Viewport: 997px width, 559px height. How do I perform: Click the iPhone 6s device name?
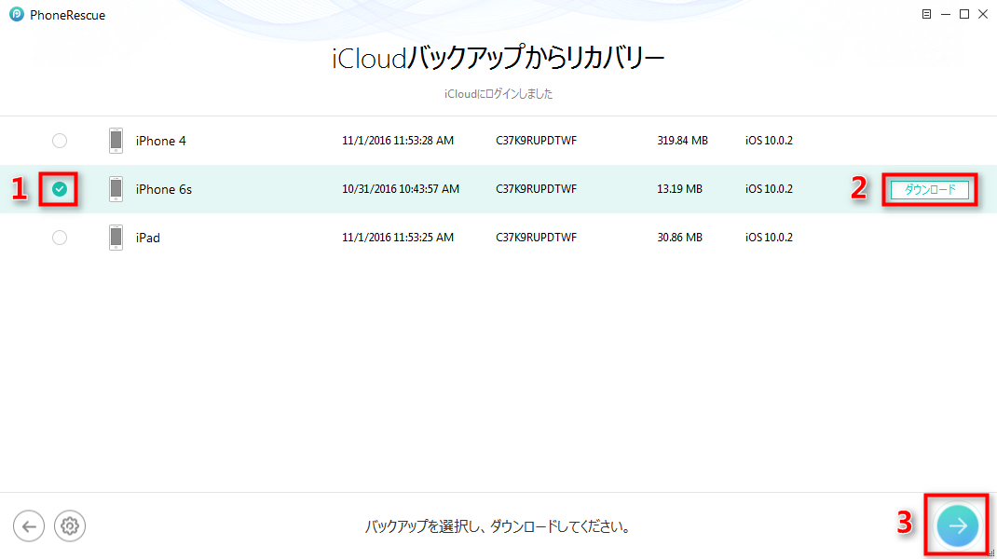[163, 189]
